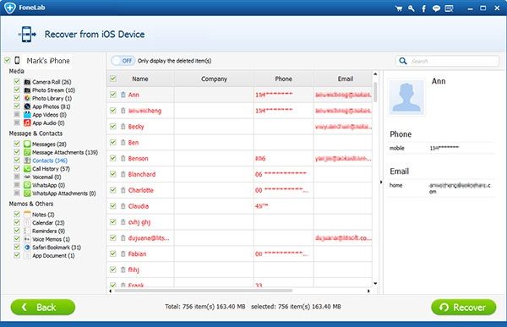Collapse the detail panel with side arrow
Viewport: 507px width, 327px height.
click(381, 183)
